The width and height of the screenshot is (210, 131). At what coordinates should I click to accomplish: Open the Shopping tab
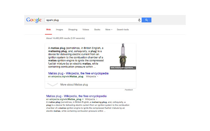(x=73, y=29)
